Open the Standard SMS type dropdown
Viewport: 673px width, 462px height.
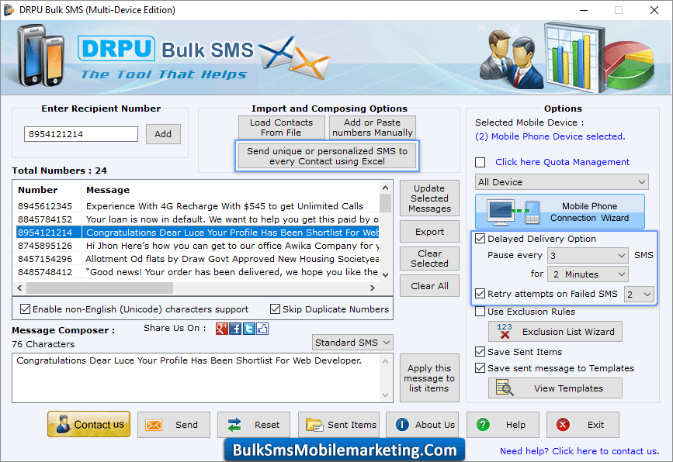click(x=352, y=343)
